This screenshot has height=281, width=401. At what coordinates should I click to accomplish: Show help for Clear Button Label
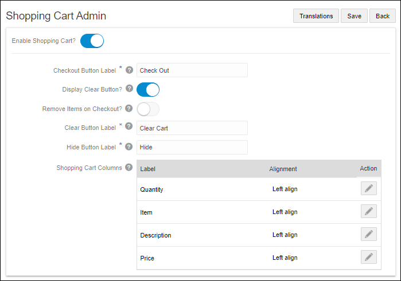pyautogui.click(x=129, y=128)
